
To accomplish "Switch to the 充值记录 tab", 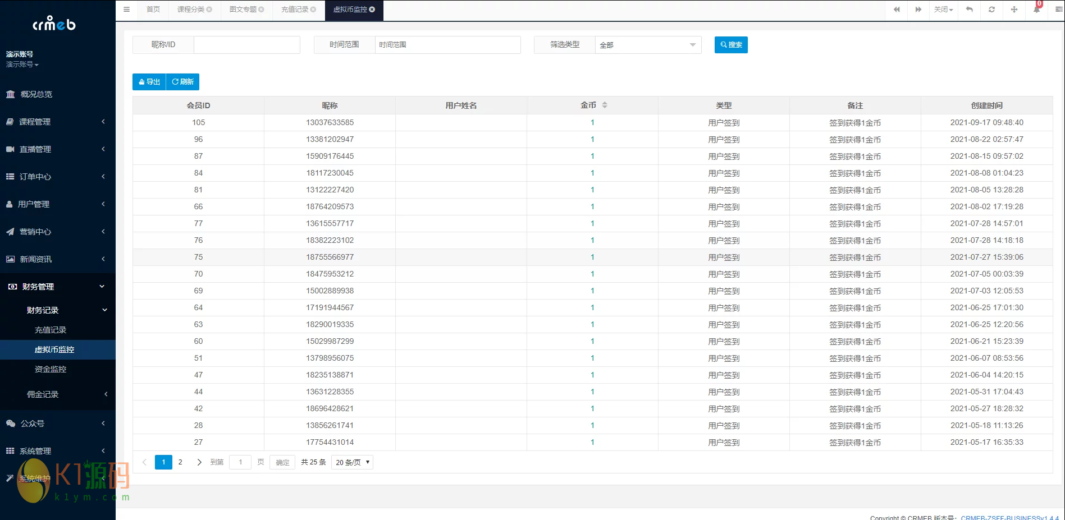I will [295, 10].
